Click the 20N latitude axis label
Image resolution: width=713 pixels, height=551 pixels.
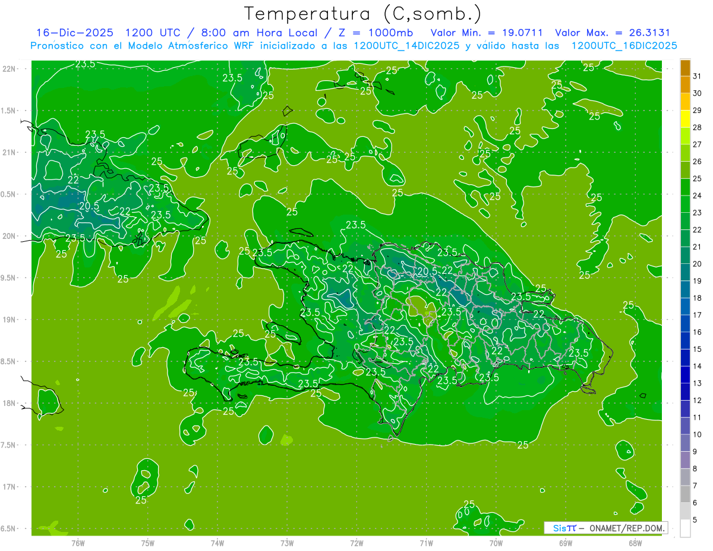9,236
